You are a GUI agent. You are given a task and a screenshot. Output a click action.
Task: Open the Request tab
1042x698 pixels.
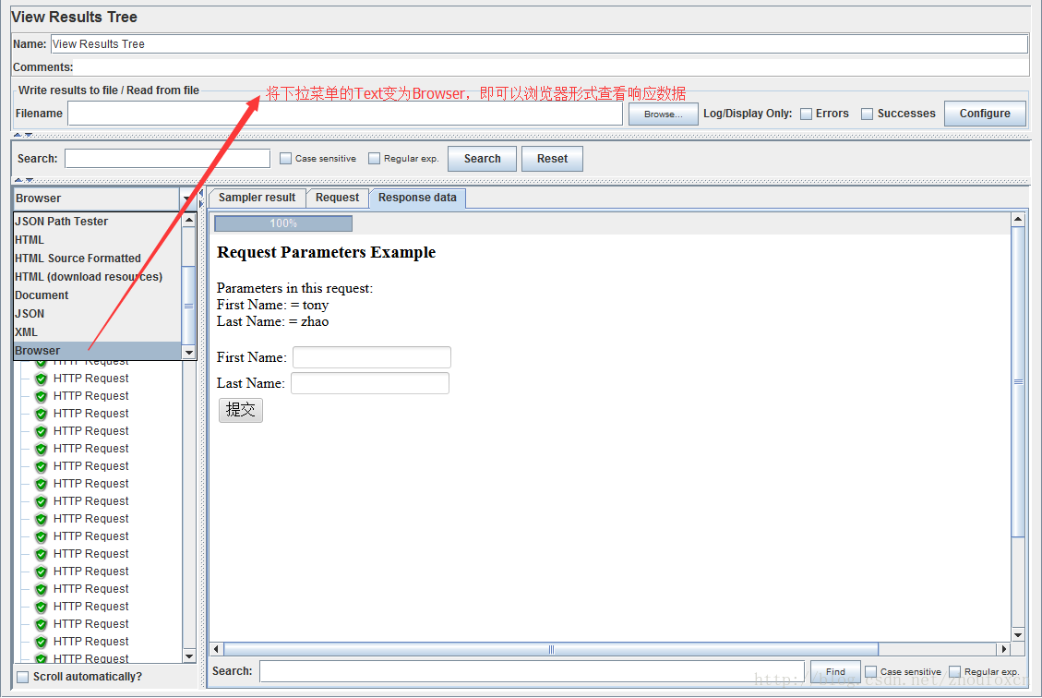point(337,198)
